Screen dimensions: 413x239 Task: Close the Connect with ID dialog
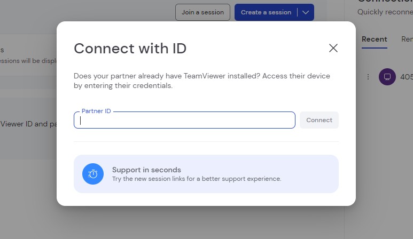click(333, 48)
